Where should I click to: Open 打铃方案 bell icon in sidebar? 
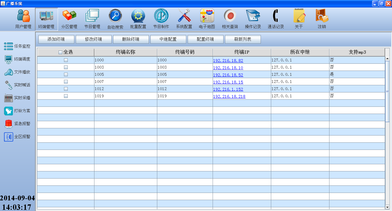(x=9, y=111)
